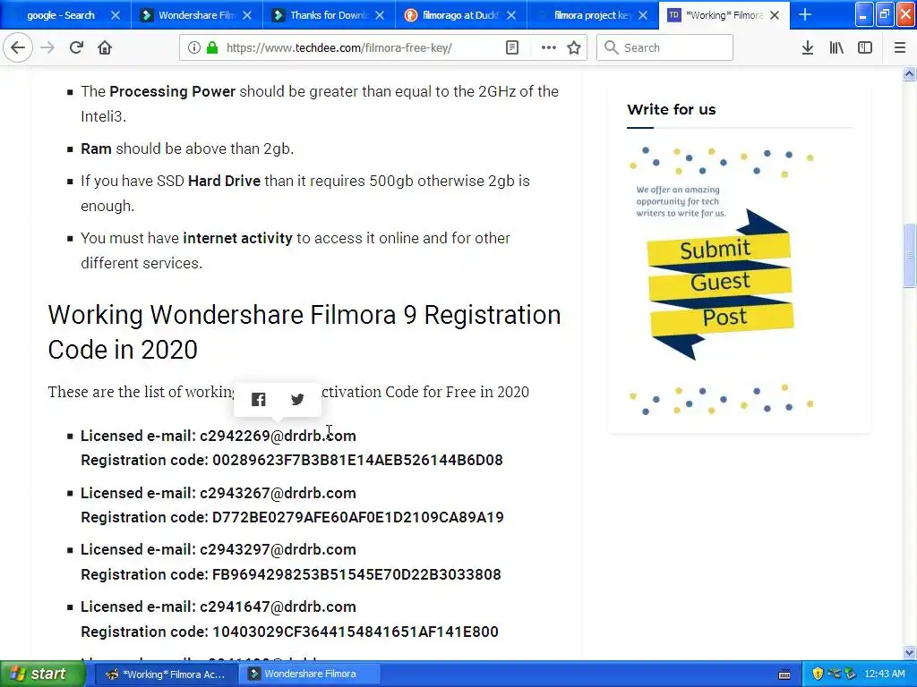Toggle the sidebar view icon

pos(865,48)
